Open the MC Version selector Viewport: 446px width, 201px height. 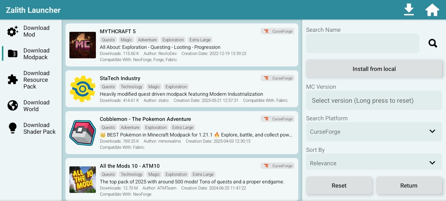[374, 100]
